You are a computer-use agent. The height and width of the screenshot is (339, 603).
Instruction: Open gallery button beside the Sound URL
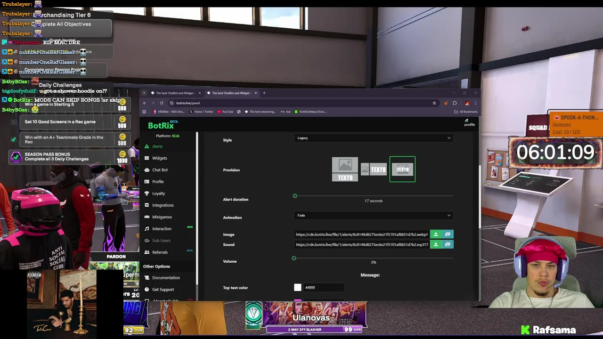[448, 244]
